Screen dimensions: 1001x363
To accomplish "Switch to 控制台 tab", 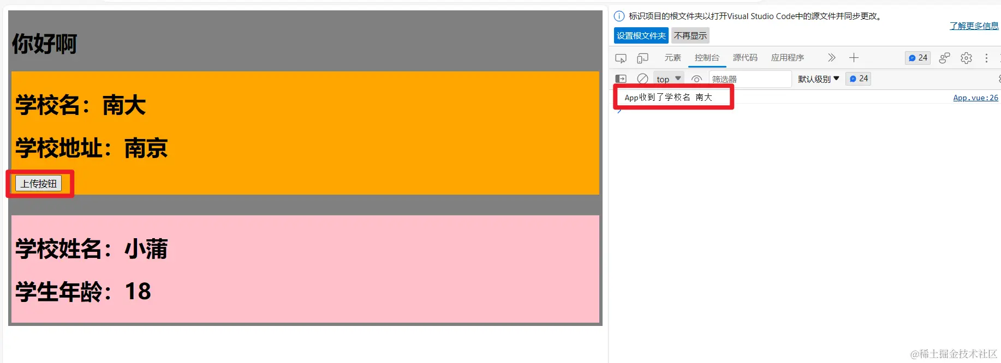I will 707,57.
